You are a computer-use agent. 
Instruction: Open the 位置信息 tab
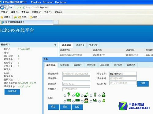coord(65,65)
